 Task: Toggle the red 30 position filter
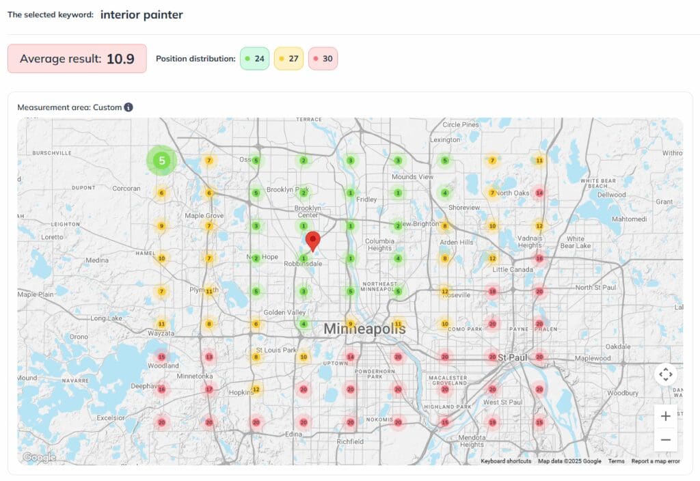tap(323, 59)
